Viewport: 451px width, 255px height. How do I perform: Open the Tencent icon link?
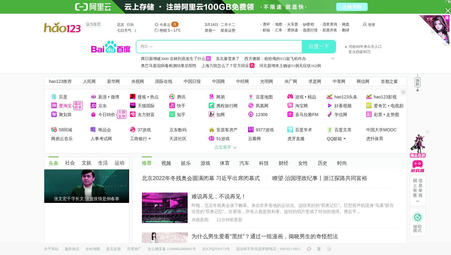tap(172, 97)
